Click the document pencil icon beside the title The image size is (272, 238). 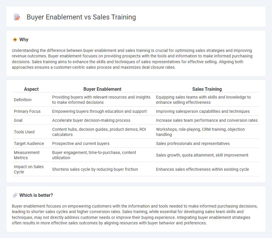(x=17, y=17)
